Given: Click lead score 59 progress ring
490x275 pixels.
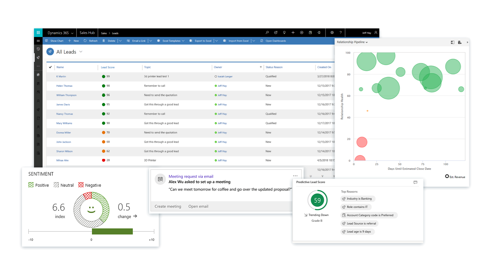Looking at the screenshot, I should (317, 200).
